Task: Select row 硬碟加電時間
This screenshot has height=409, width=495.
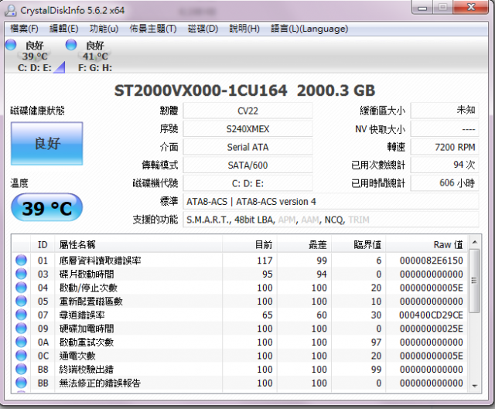Action: 240,329
